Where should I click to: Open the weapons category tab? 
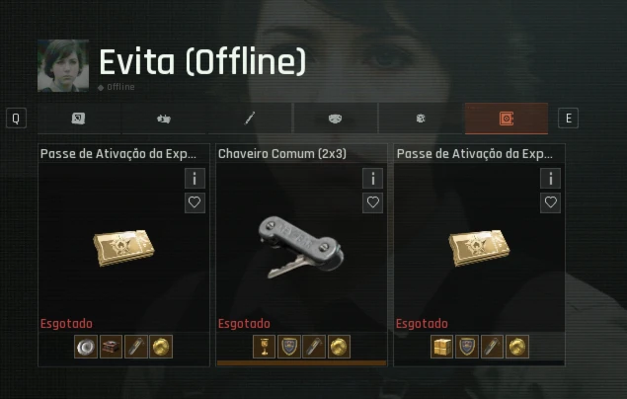164,119
